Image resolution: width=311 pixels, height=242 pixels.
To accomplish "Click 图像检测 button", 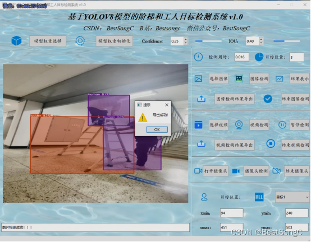I will coord(259,78).
